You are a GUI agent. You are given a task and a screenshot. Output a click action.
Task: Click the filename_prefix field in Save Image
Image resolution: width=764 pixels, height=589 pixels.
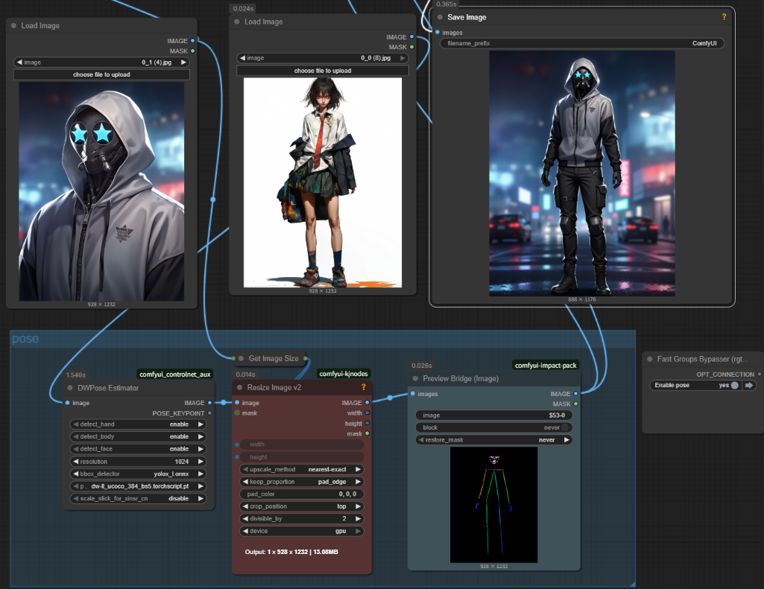point(581,44)
